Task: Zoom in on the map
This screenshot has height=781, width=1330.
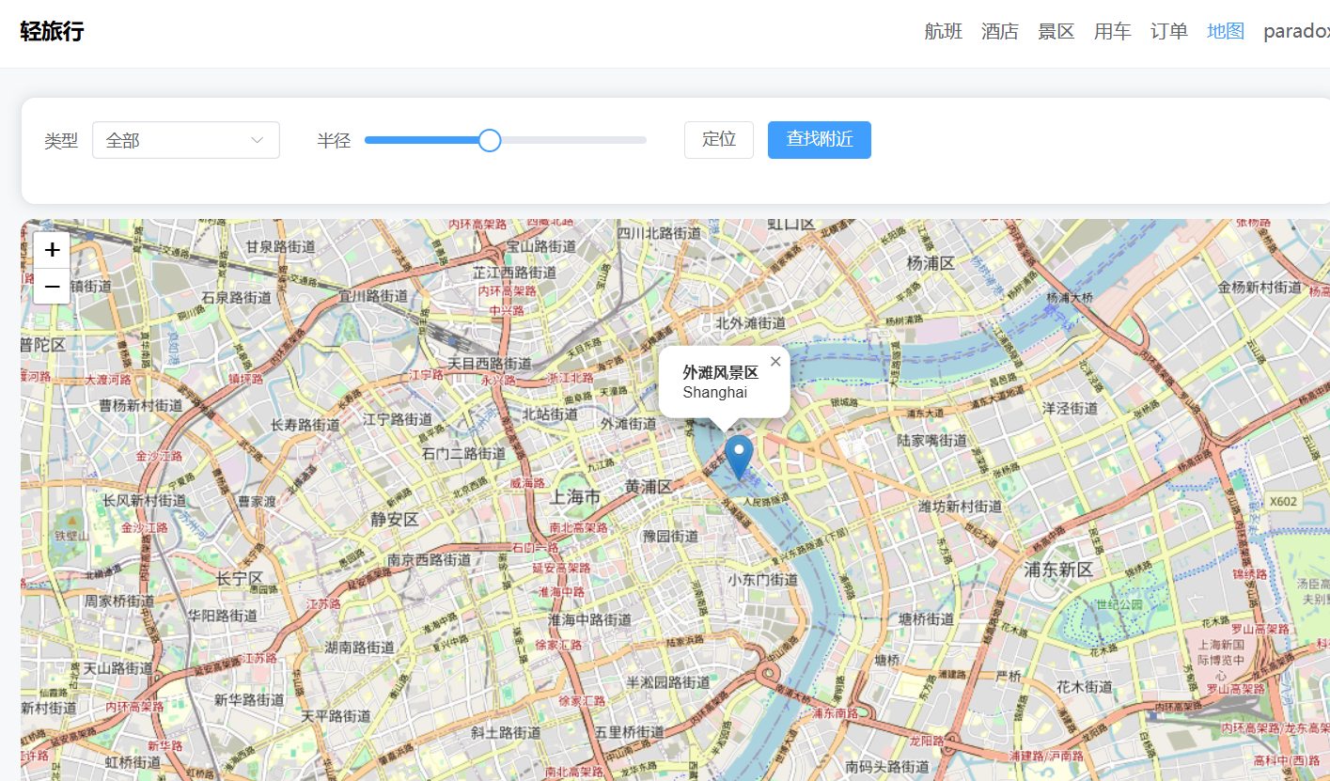Action: click(52, 250)
